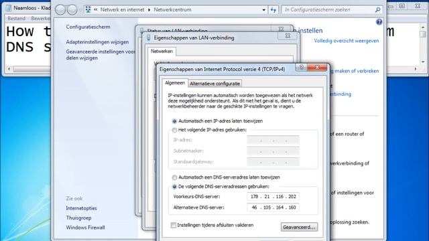Open Internetopties link
The width and height of the screenshot is (429, 241).
pyautogui.click(x=81, y=208)
